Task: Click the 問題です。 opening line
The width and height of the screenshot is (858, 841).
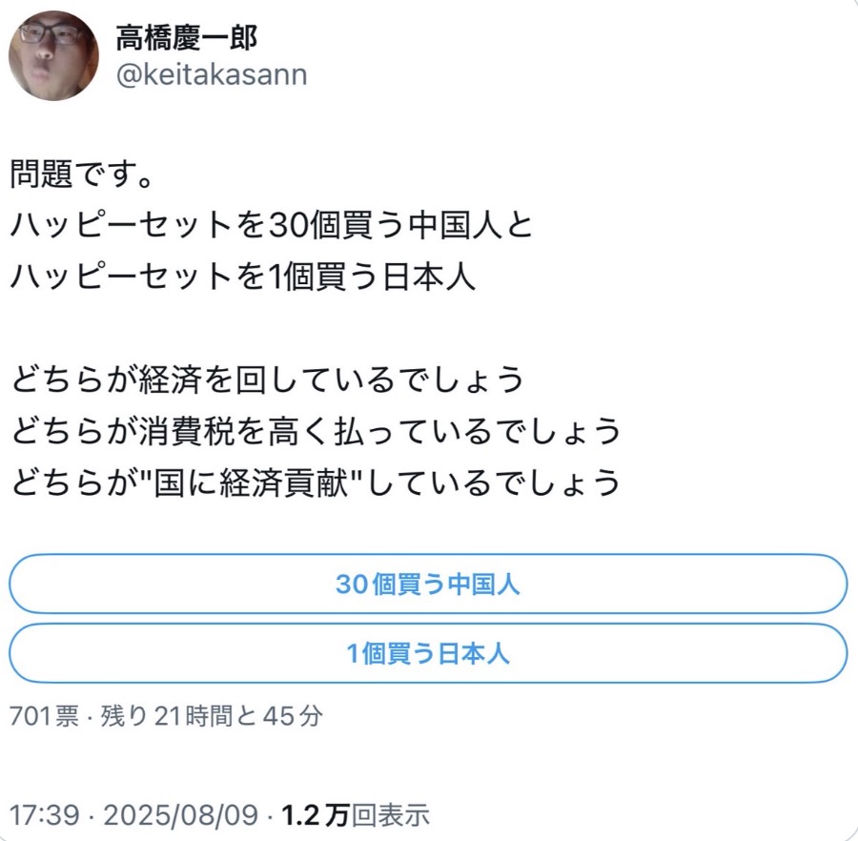Action: click(x=80, y=176)
